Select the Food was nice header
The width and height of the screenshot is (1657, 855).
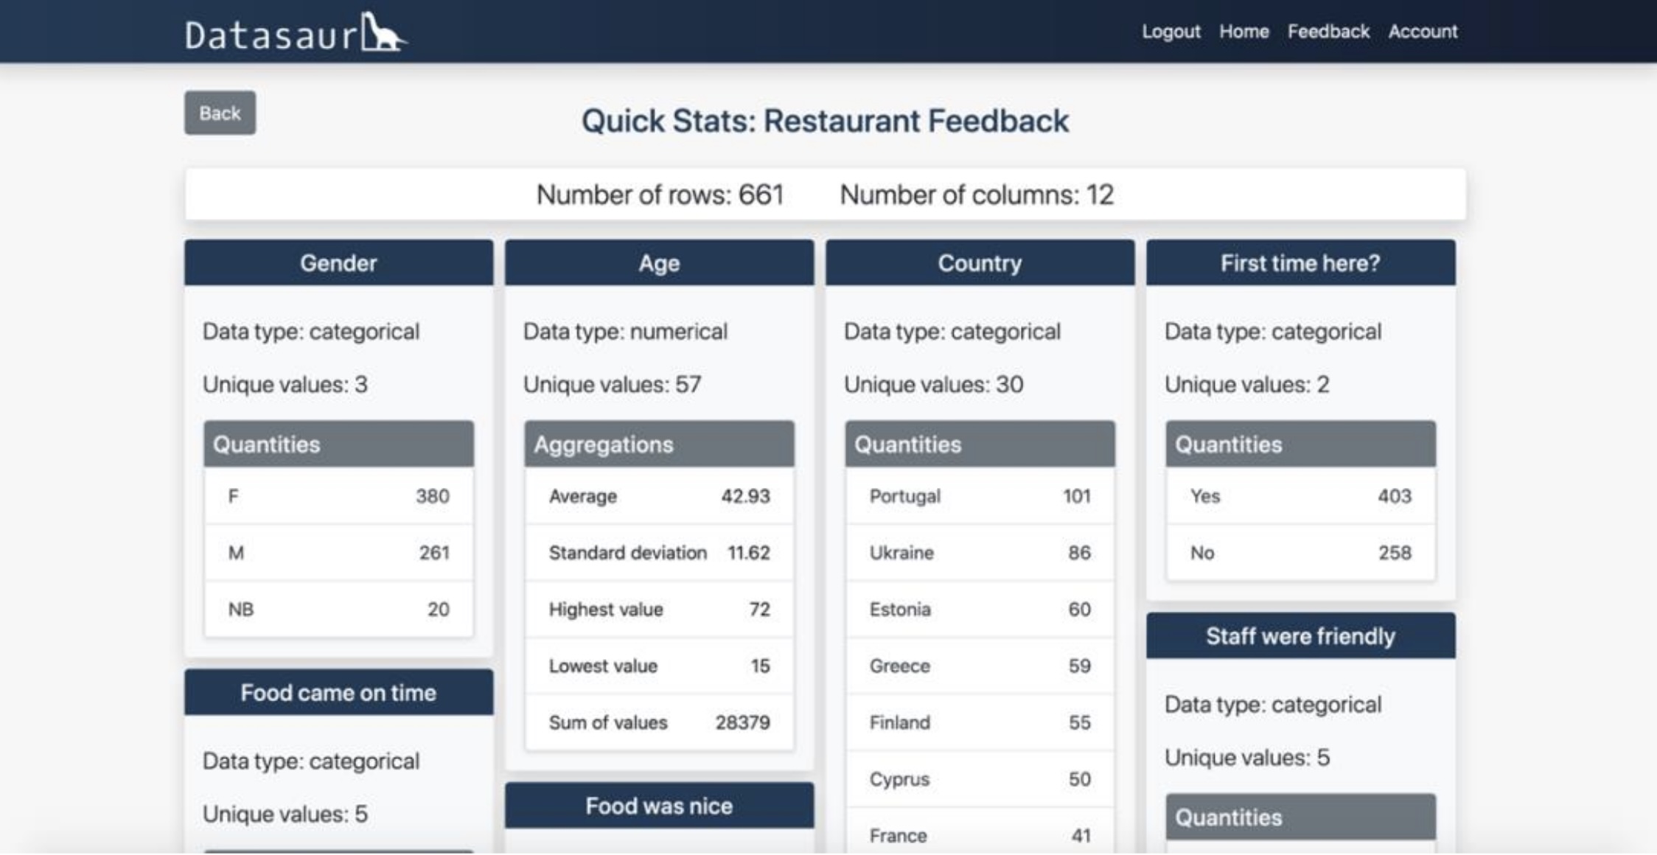659,806
